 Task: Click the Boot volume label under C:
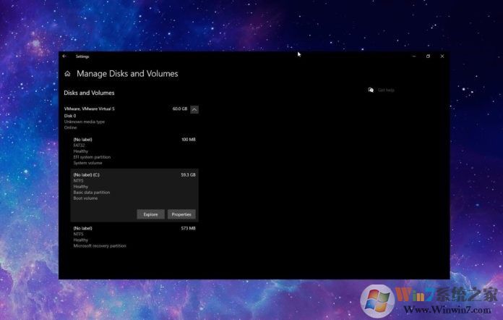click(85, 198)
